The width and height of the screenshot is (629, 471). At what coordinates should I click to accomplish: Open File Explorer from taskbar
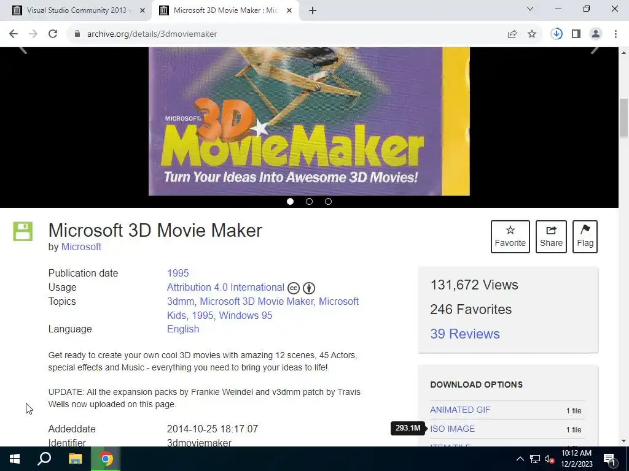pos(75,459)
